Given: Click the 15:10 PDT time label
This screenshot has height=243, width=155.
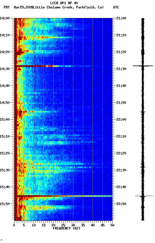Looking at the screenshot, I should click(5, 136).
